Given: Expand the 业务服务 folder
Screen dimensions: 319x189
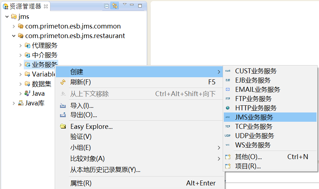Looking at the screenshot, I should (x=20, y=65).
